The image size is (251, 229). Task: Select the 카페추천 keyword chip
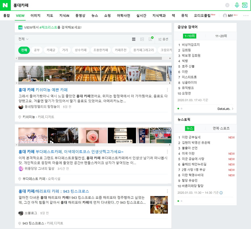pos(121,50)
